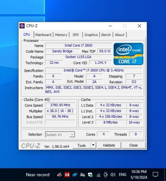The image size is (166, 181).
Task: Open the SPD tab
Action: 76,35
